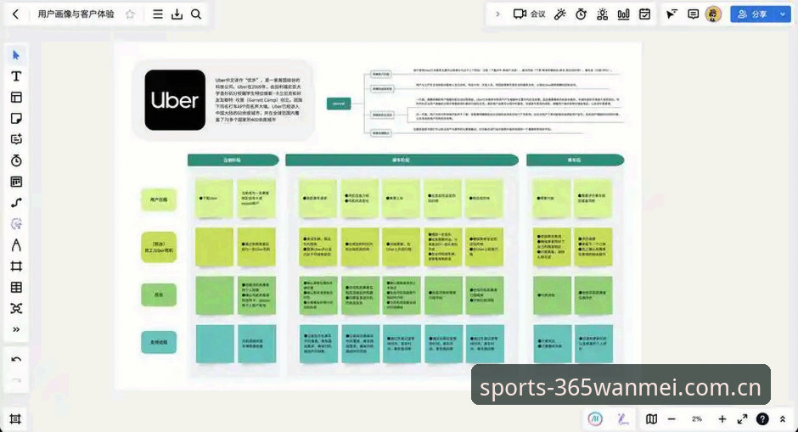
Task: Select the mind map tool
Action: [16, 308]
